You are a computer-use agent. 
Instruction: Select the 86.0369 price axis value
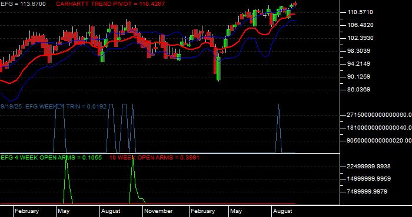click(x=358, y=90)
